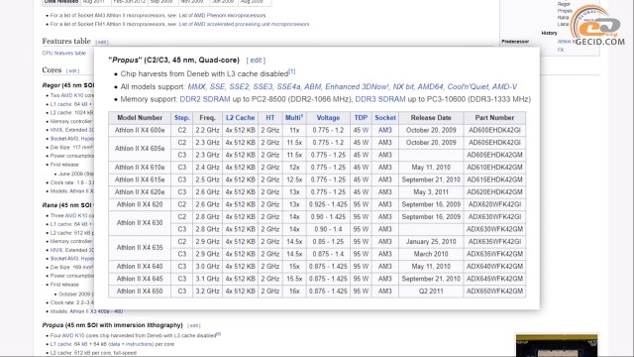The height and width of the screenshot is (357, 634).
Task: Click the edit link next to Features table
Action: (x=102, y=42)
